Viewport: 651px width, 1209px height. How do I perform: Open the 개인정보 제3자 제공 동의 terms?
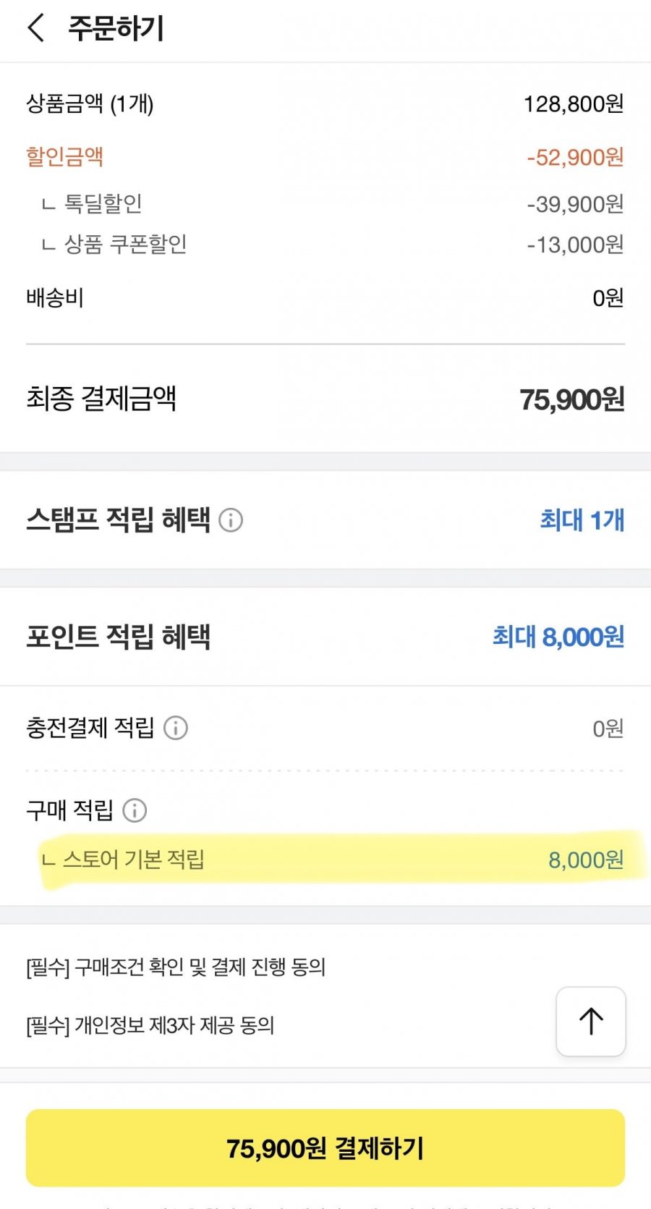(x=150, y=1025)
